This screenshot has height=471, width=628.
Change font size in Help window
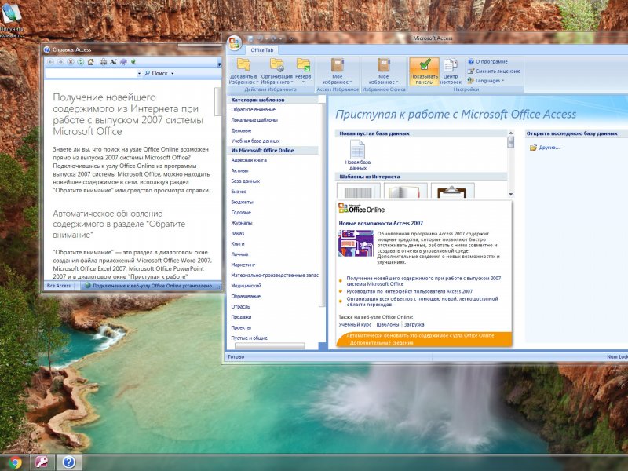(x=113, y=62)
